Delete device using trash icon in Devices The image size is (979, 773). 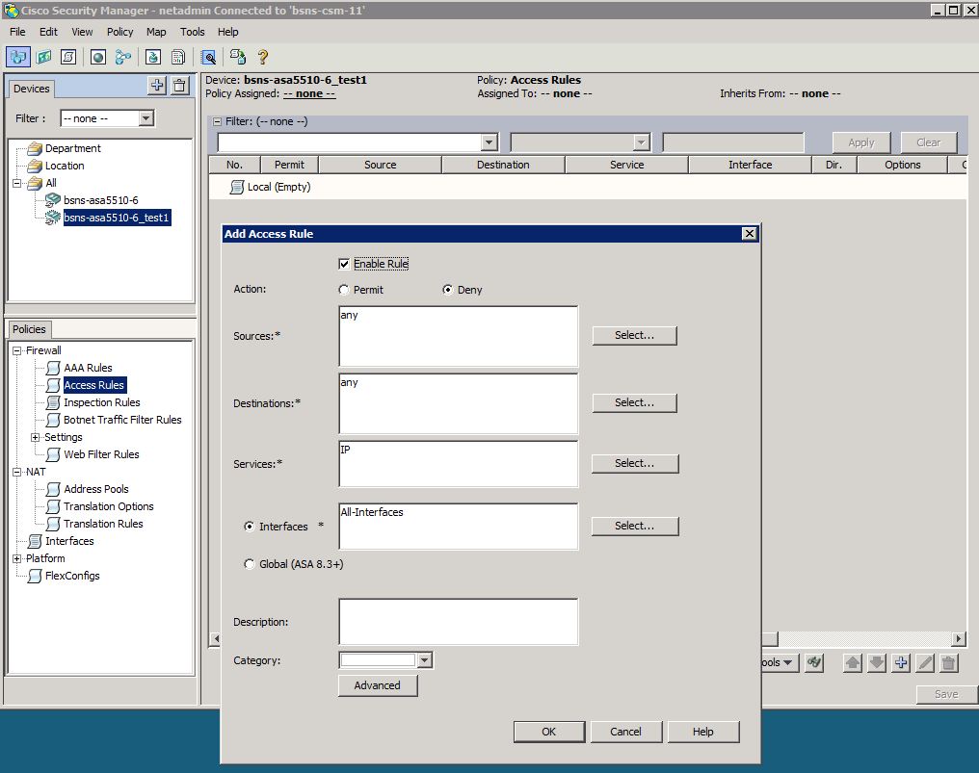pos(180,86)
